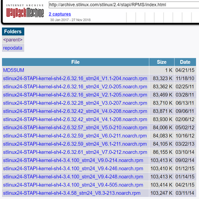Select the 09/02/14 date cell
The height and width of the screenshot is (199, 199).
[185, 160]
